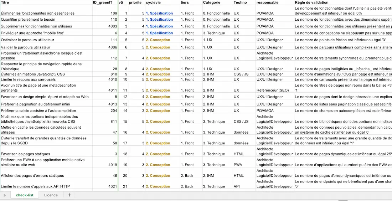Select ID cell with value 4010
This screenshot has width=392, height=201.
tap(105, 79)
